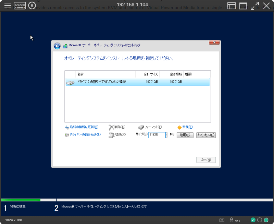Click the 名前 column header
This screenshot has width=274, height=224.
tap(80, 74)
